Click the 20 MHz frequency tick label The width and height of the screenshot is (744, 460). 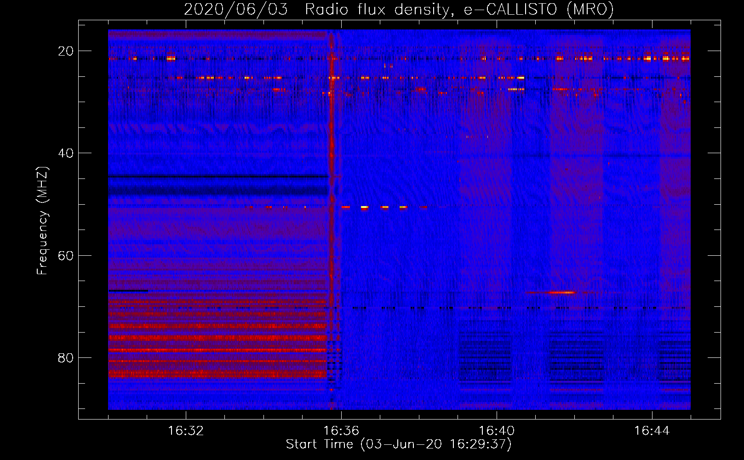pyautogui.click(x=66, y=51)
